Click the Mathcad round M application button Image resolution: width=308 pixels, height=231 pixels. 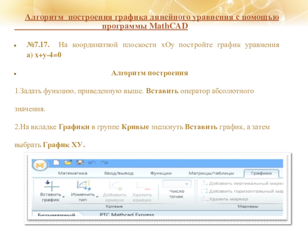click(x=40, y=165)
